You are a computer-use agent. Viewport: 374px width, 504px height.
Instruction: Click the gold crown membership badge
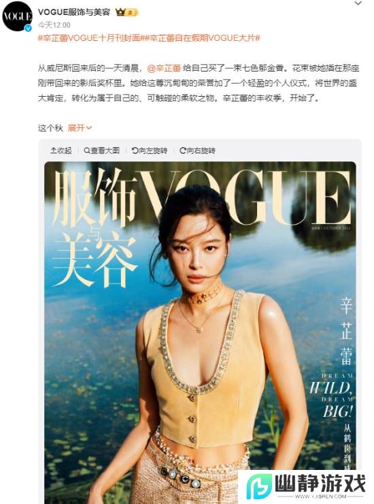pyautogui.click(x=126, y=12)
